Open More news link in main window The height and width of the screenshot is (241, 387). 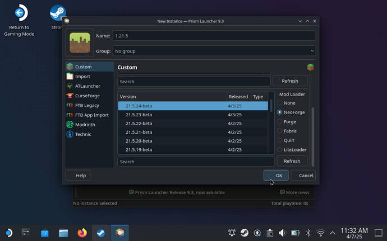[294, 192]
